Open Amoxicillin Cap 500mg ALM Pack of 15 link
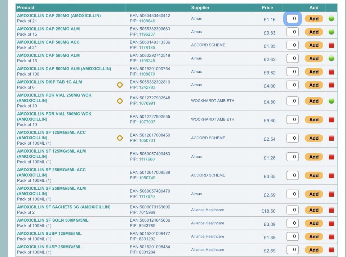This screenshot has width=346, height=257. pyautogui.click(x=48, y=55)
